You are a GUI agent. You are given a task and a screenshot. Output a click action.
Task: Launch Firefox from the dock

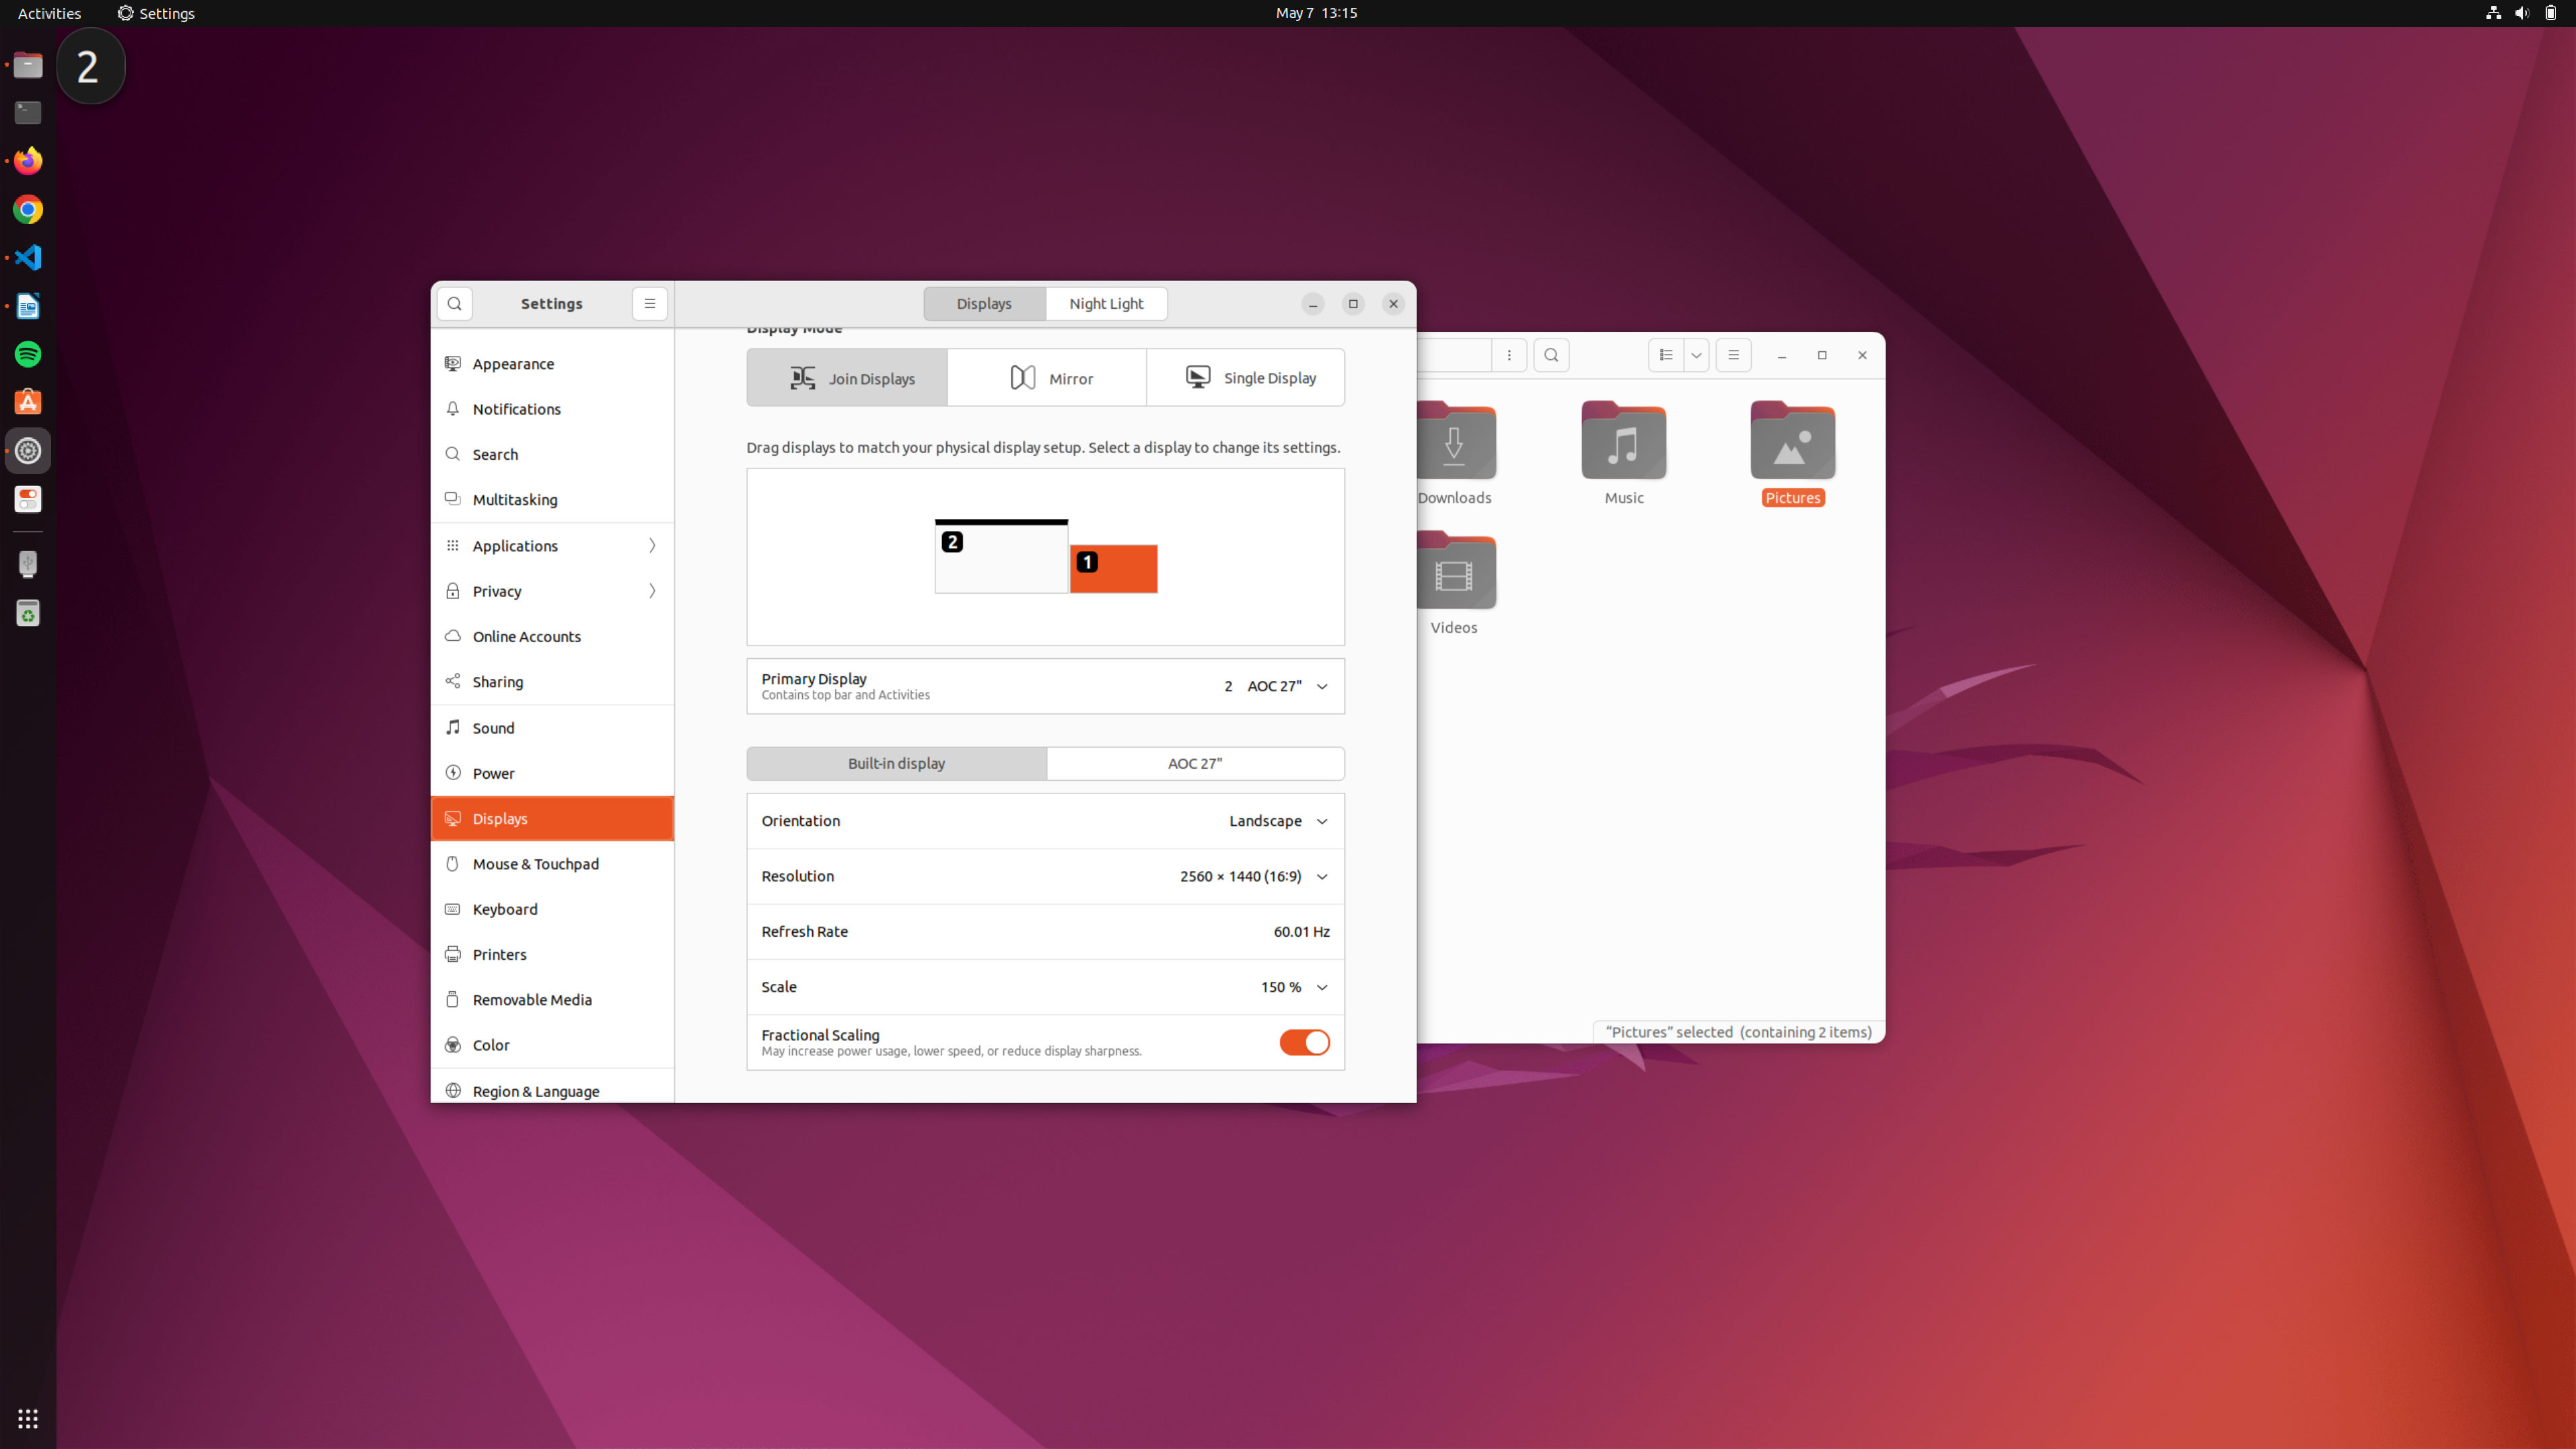click(28, 161)
